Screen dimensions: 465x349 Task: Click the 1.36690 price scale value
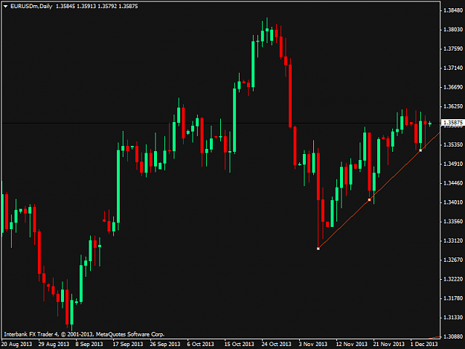tap(453, 87)
